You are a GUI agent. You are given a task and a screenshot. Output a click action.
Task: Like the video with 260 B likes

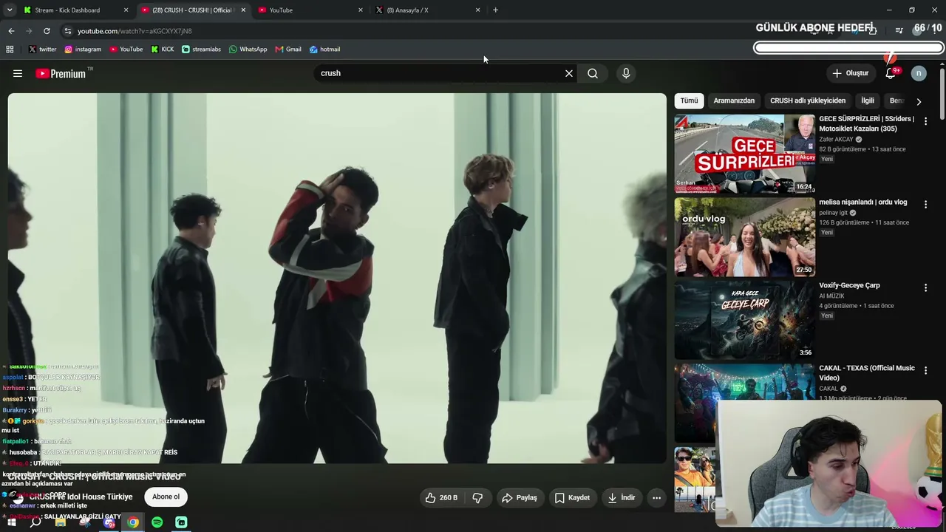pyautogui.click(x=441, y=498)
